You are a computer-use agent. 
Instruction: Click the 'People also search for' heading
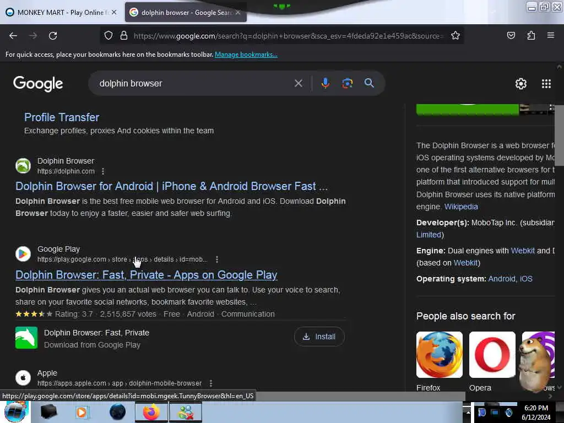pyautogui.click(x=466, y=316)
